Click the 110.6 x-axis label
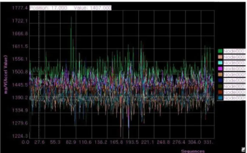 tap(85, 142)
